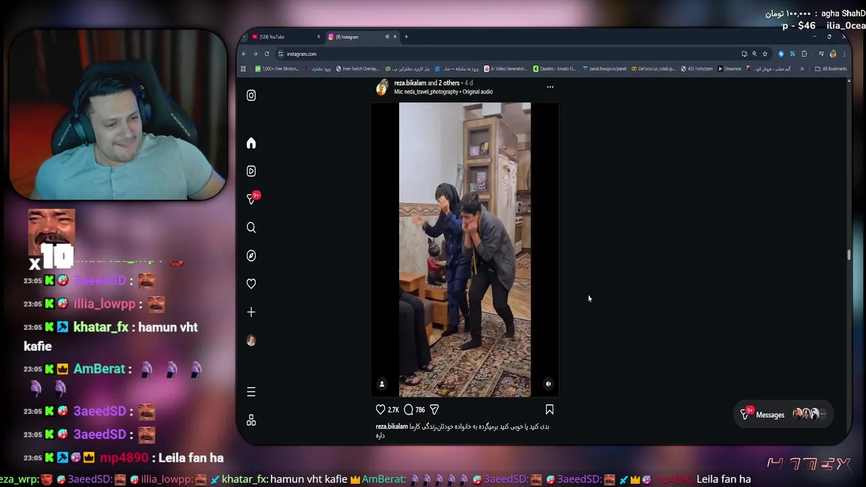Open '403 Forbidden' bookmark

pyautogui.click(x=697, y=69)
